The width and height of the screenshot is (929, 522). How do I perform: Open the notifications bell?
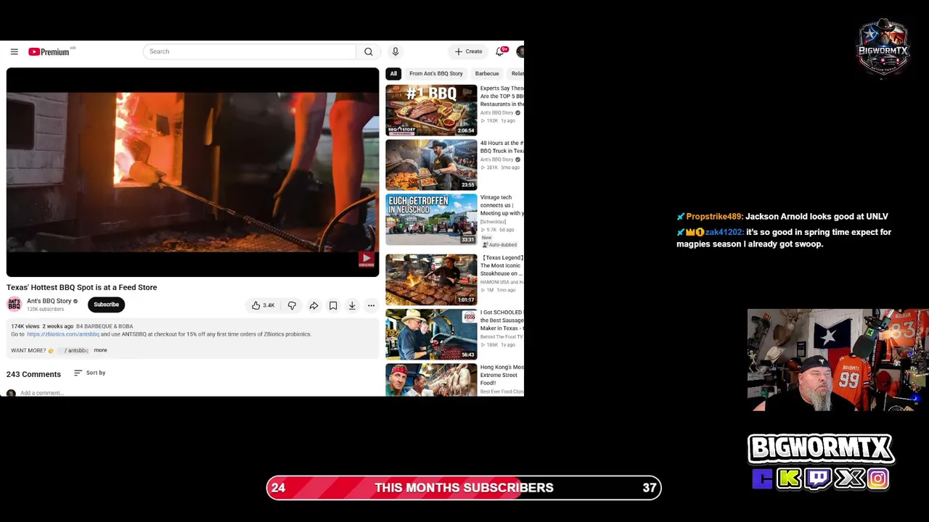tap(500, 51)
